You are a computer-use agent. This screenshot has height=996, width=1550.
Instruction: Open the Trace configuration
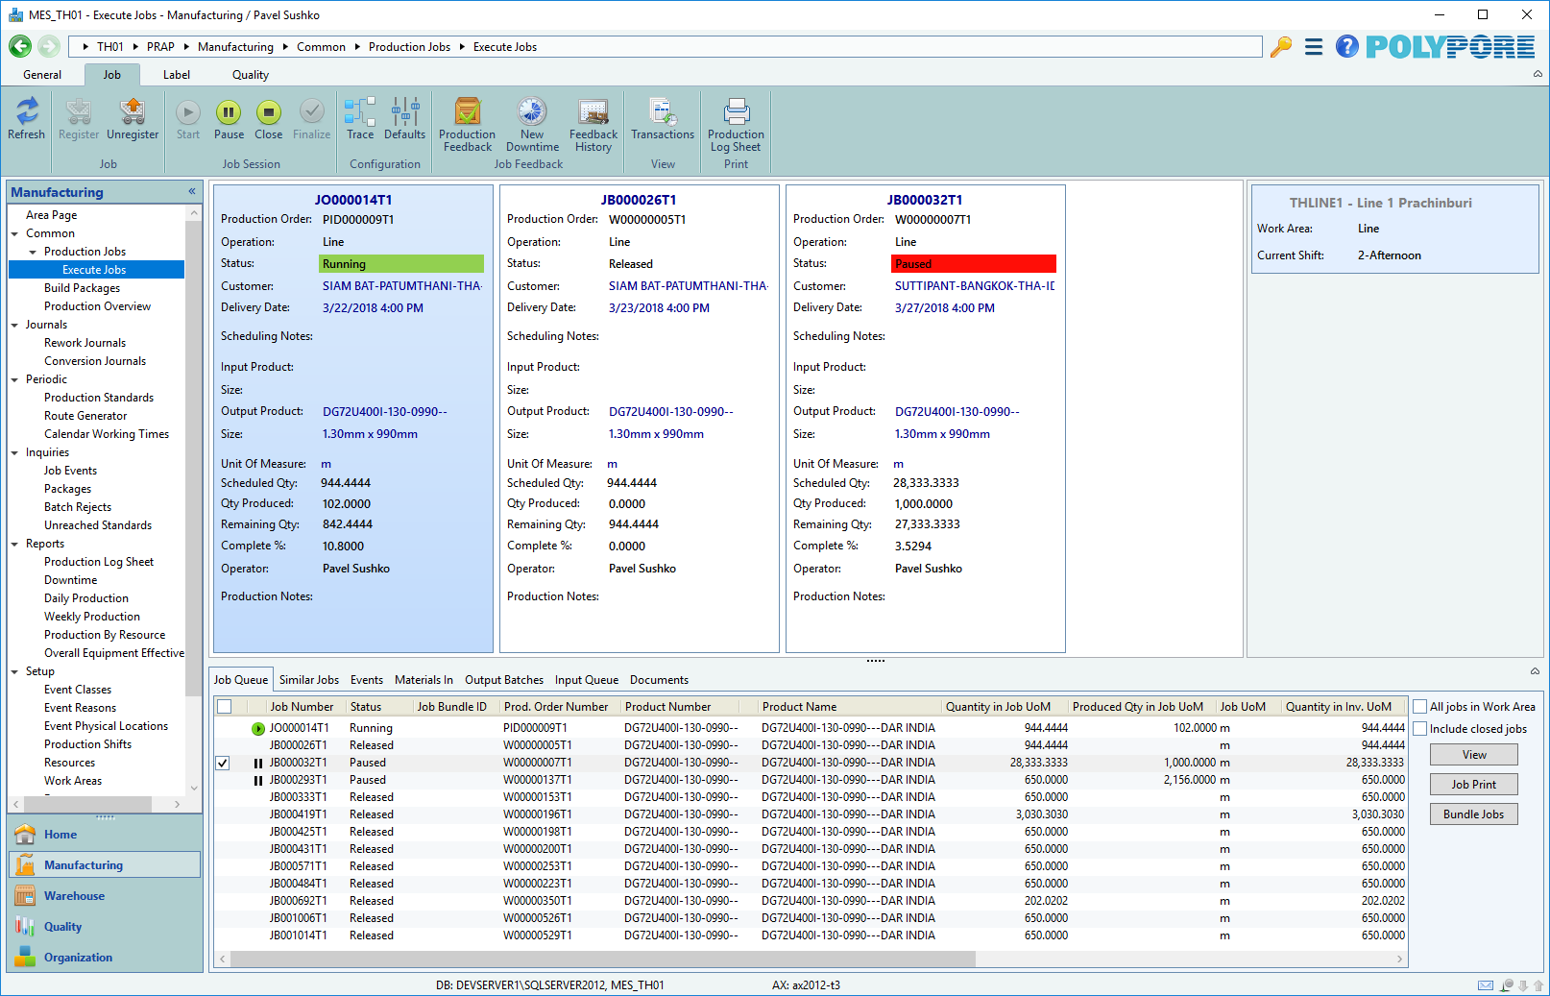pos(360,119)
